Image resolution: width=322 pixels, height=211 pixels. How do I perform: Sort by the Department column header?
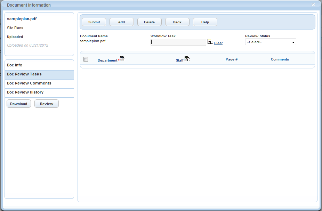coord(107,60)
